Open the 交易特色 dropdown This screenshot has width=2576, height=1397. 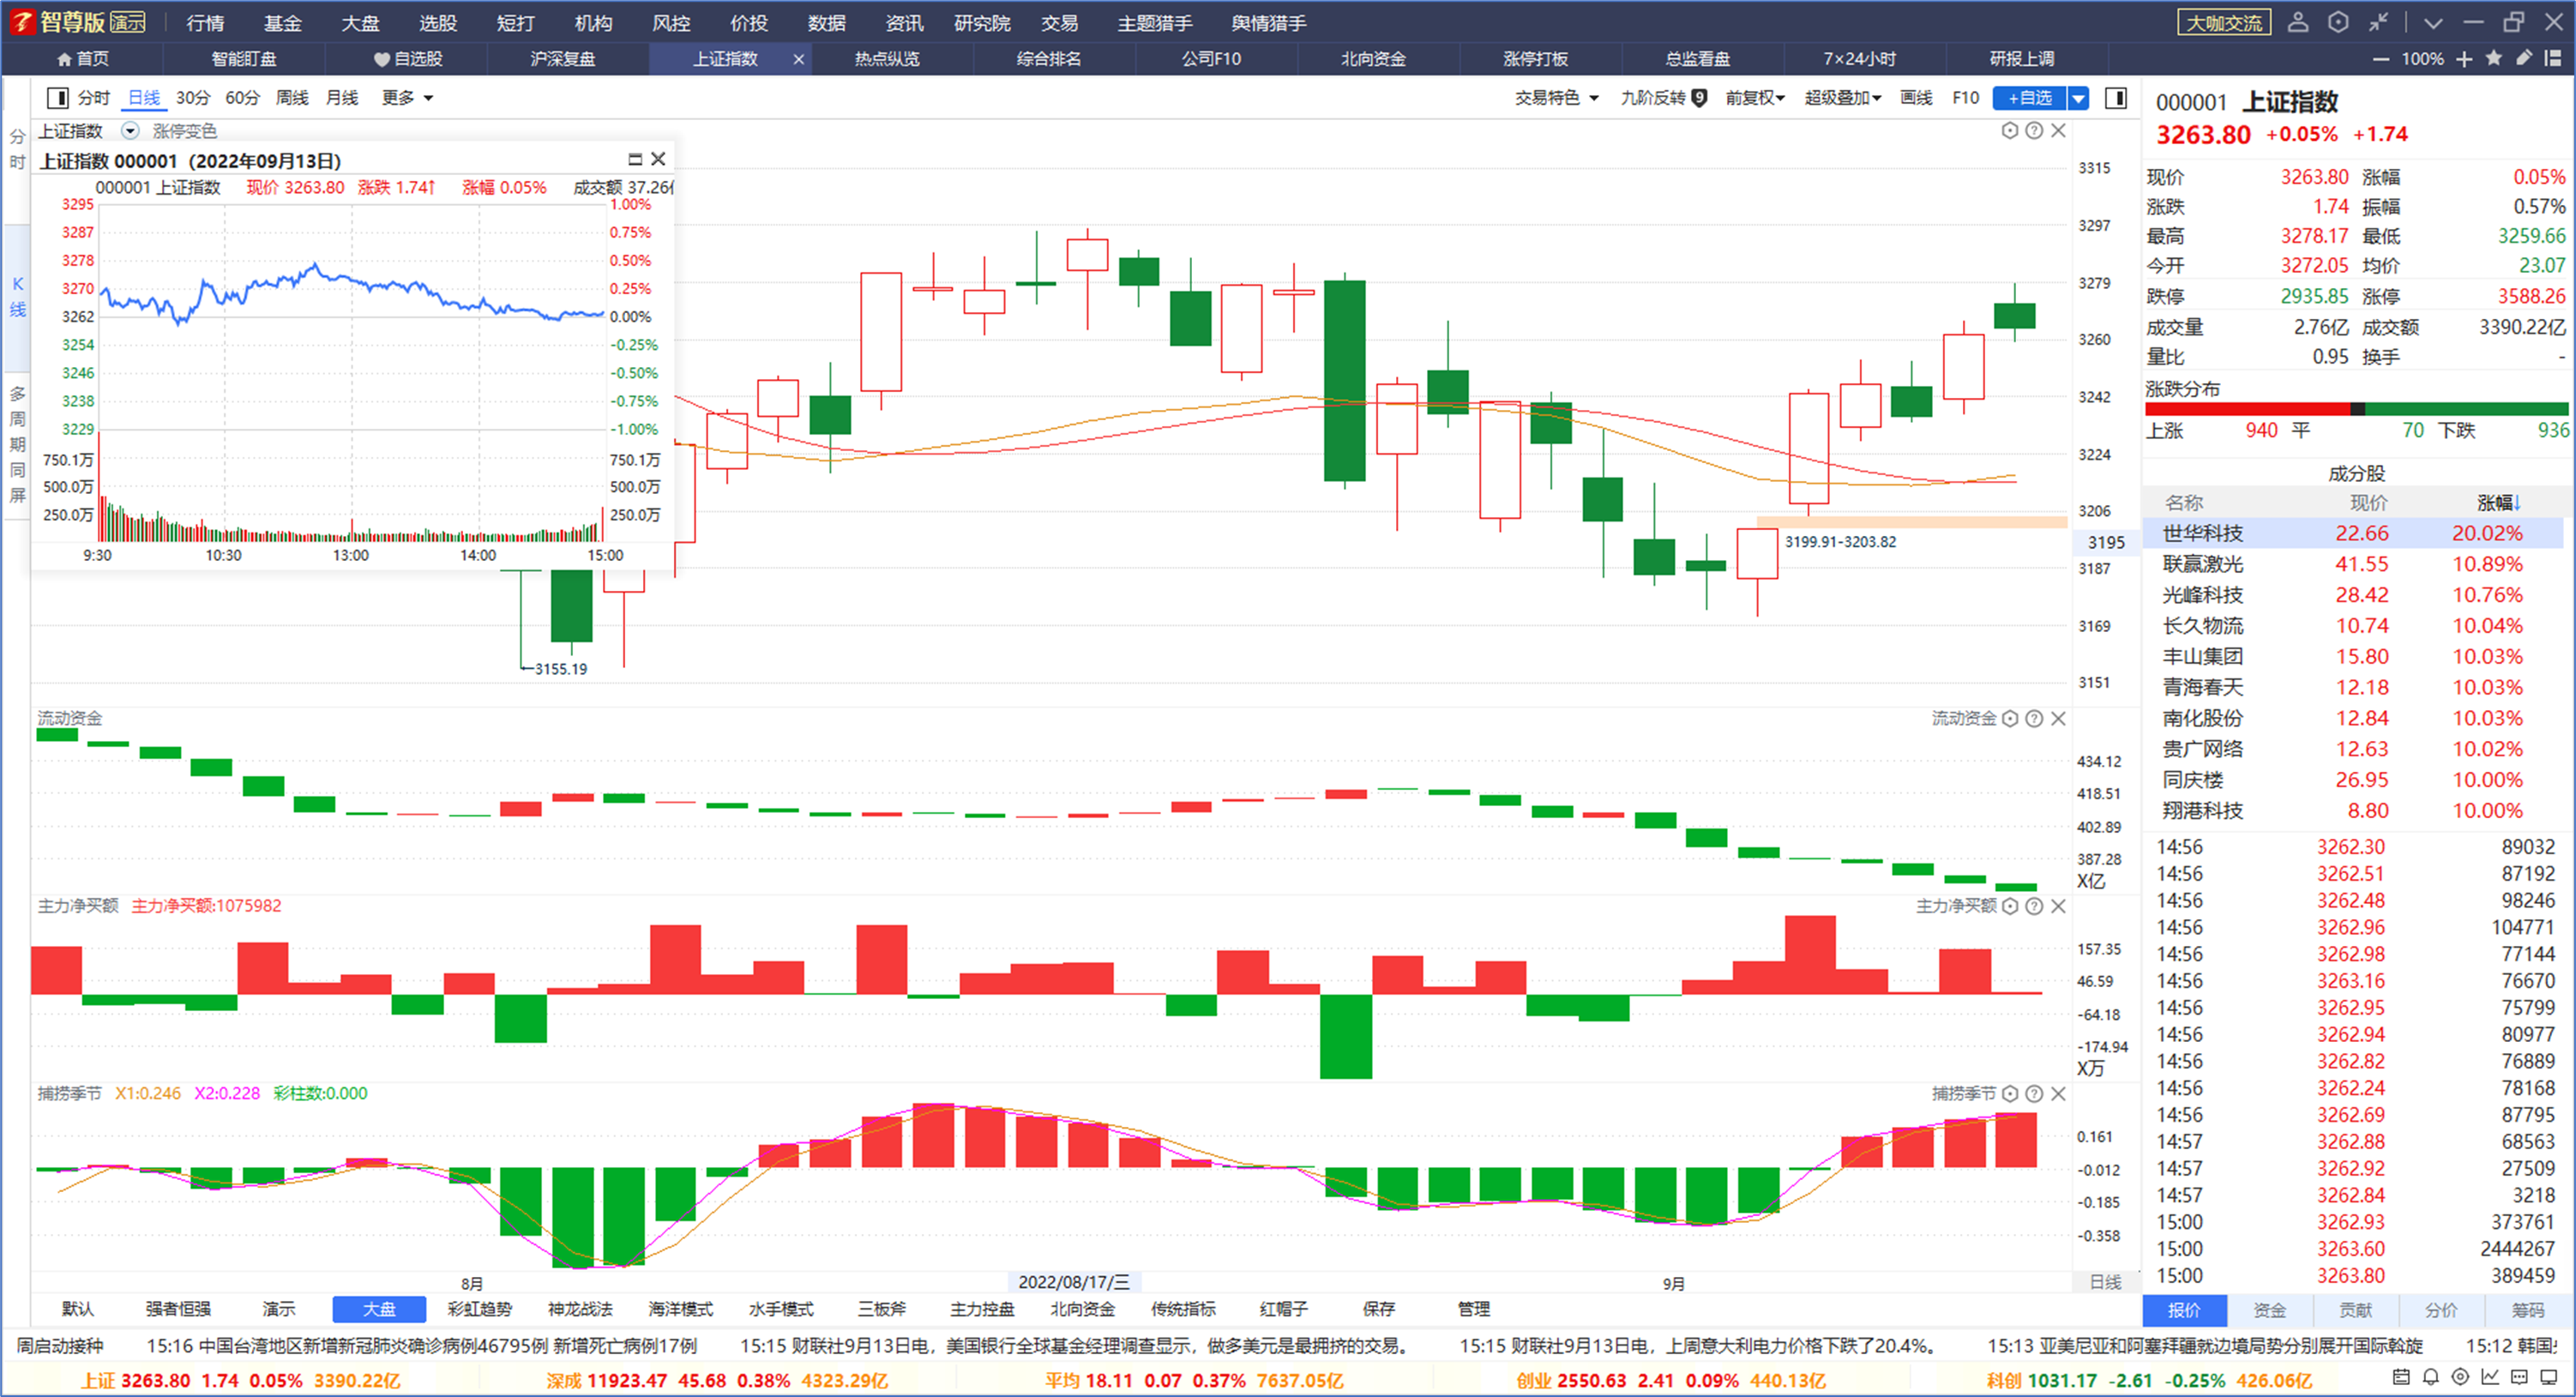pos(1556,98)
